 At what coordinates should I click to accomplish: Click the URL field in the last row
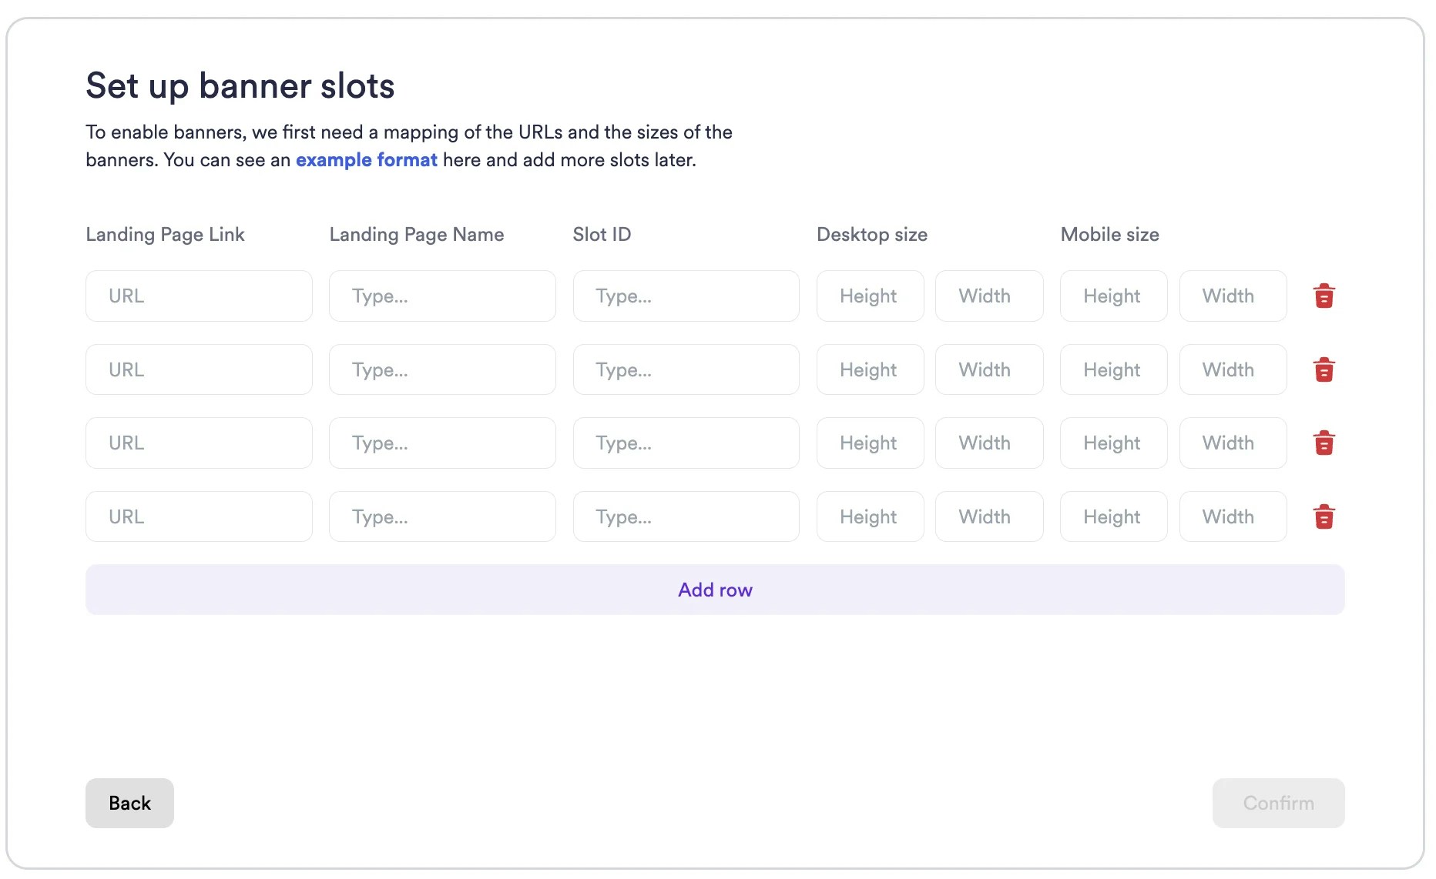pos(199,516)
